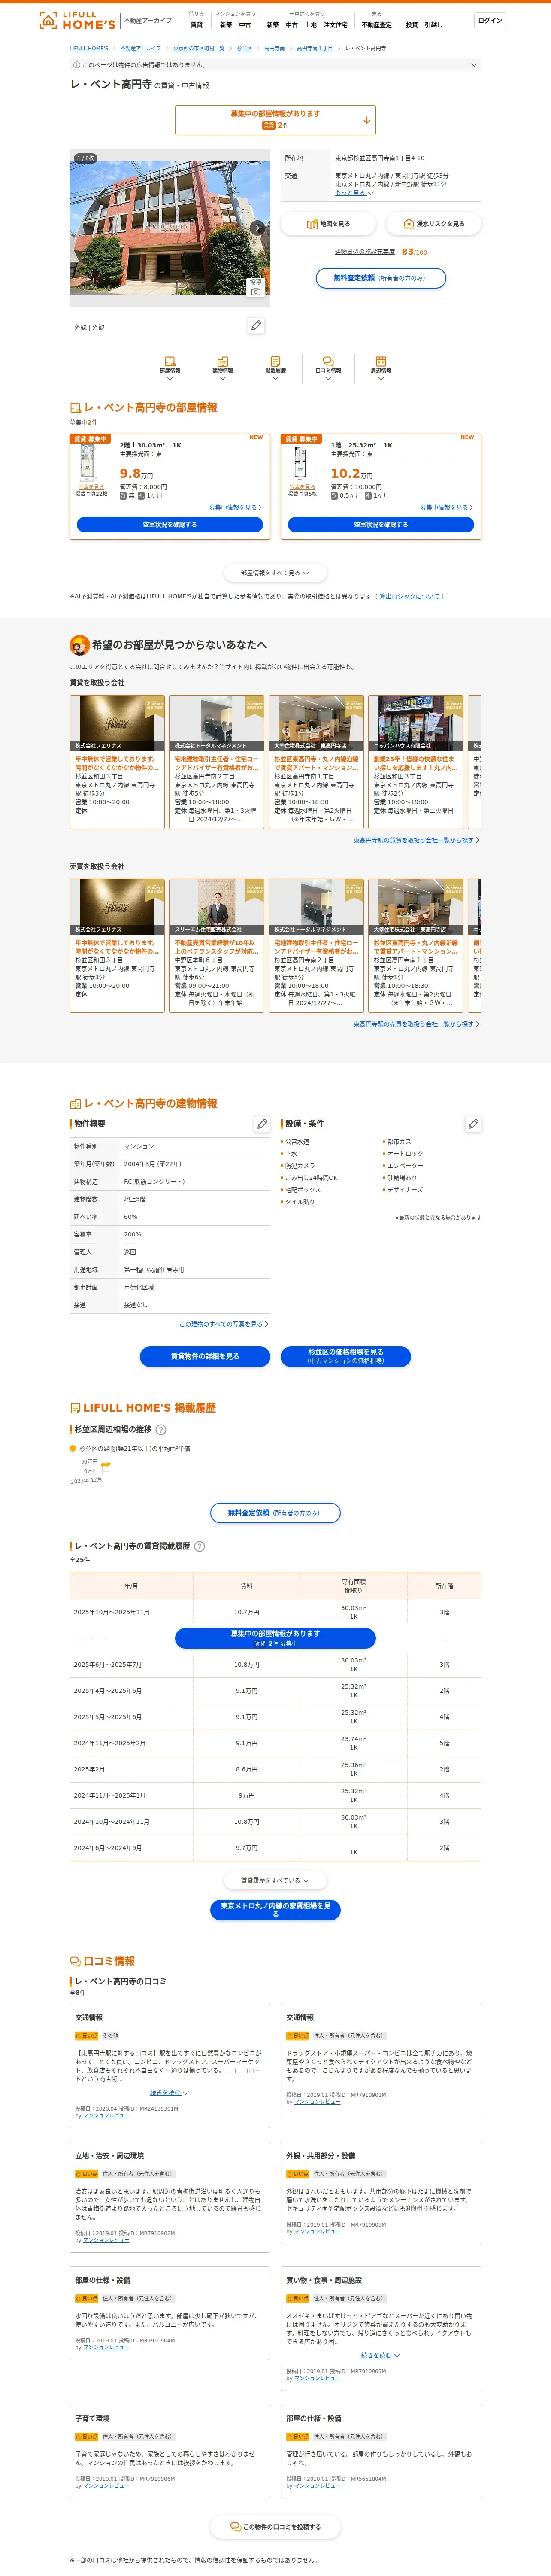
Task: Click the pencil edit icon for 設備・条件
Action: pyautogui.click(x=473, y=1124)
